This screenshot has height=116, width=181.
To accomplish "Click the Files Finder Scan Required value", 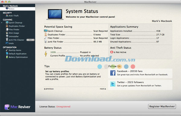I will (x=100, y=38).
